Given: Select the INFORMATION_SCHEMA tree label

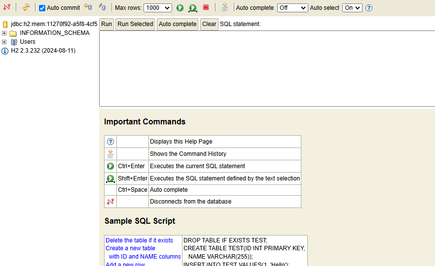Looking at the screenshot, I should (x=55, y=33).
